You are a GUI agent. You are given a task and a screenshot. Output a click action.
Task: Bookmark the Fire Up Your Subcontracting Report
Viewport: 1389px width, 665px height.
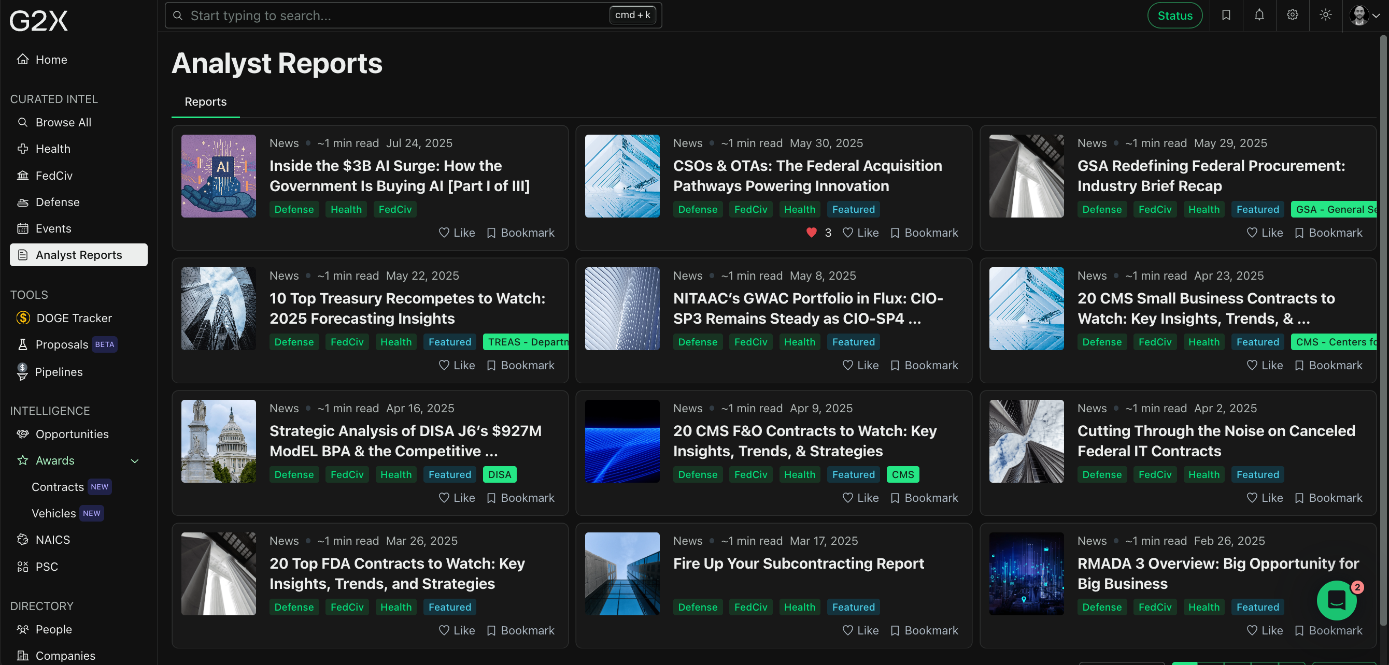coord(924,630)
